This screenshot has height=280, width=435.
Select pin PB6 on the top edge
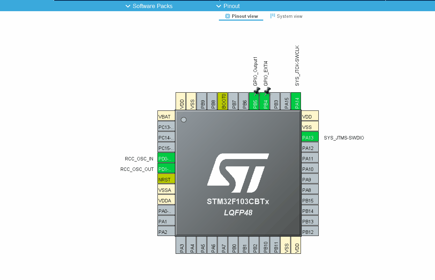244,101
